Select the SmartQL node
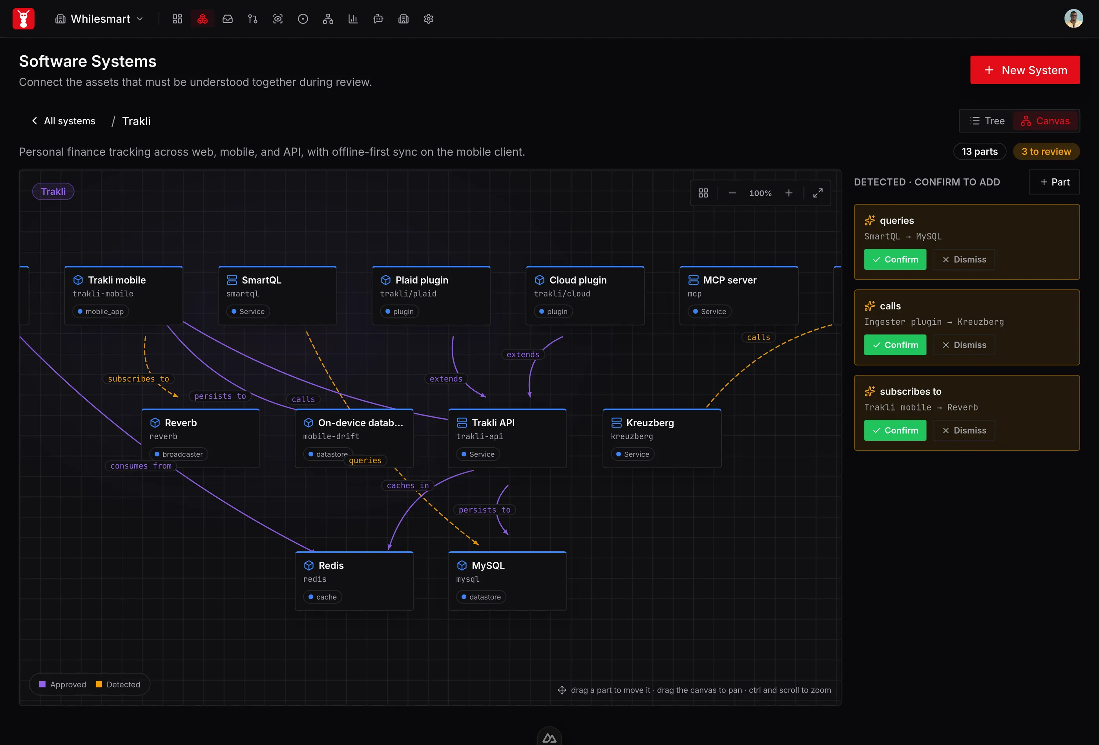1099x745 pixels. (277, 295)
